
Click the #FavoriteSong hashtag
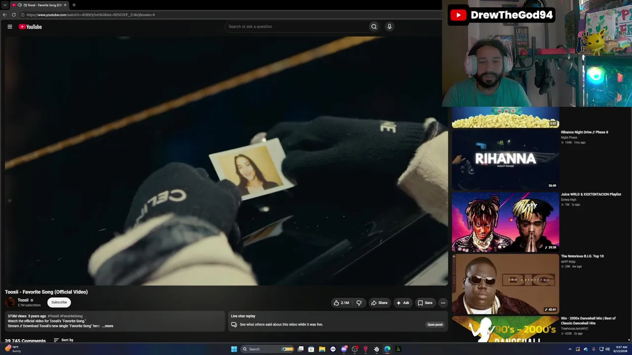(x=71, y=316)
